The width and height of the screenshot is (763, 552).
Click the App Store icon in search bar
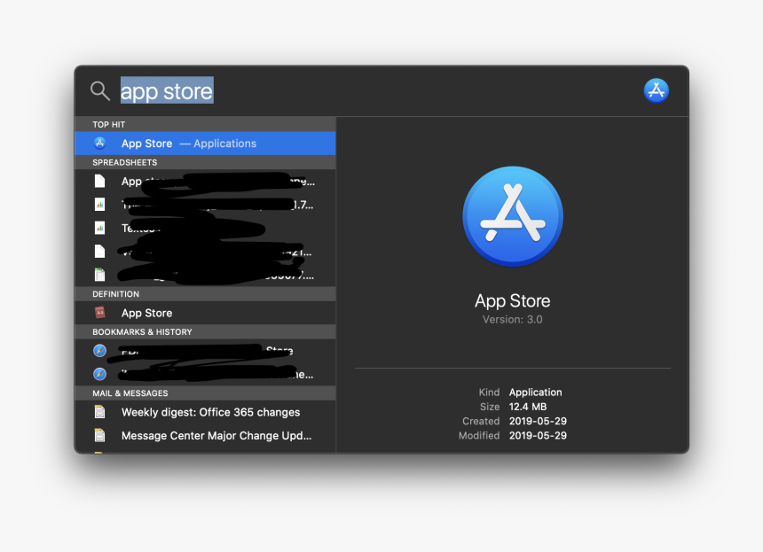pyautogui.click(x=656, y=91)
